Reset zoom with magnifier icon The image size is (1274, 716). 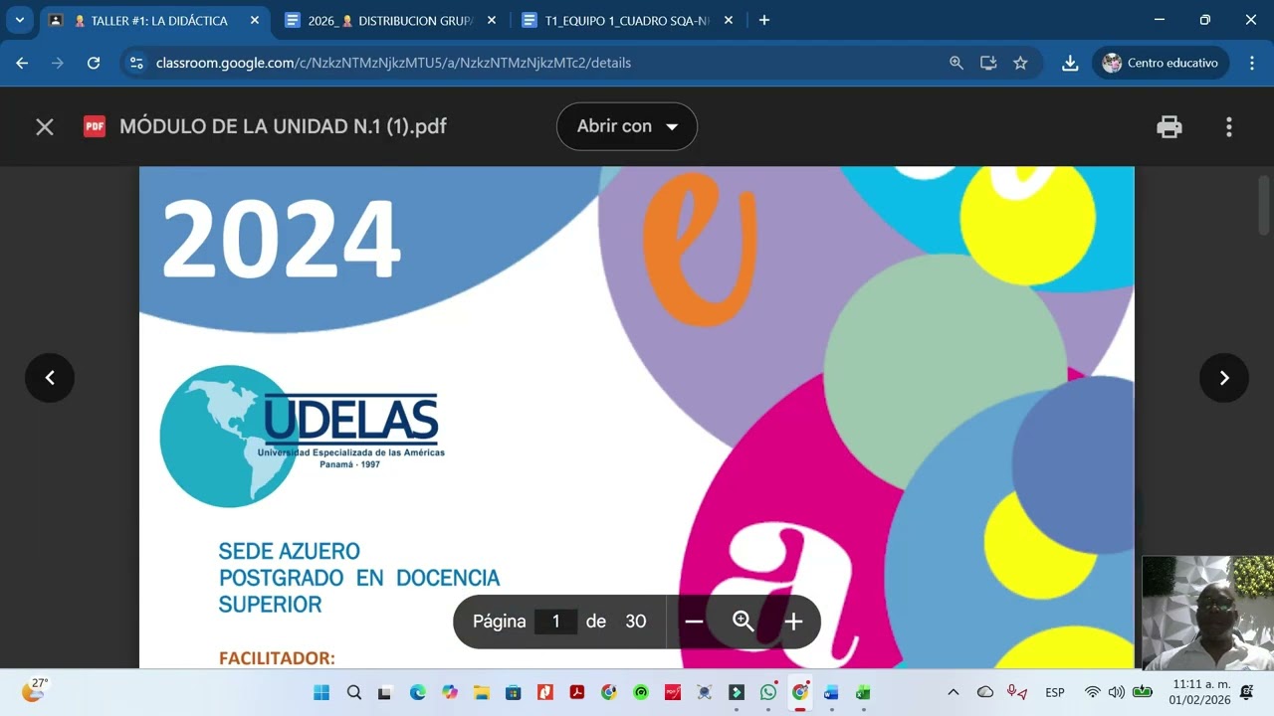point(743,622)
